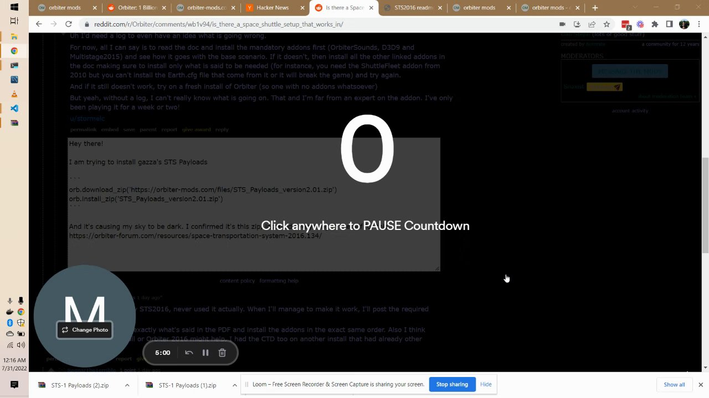Viewport: 709px width, 398px height.
Task: Switch to Orbiter: 1 Billion tab
Action: pyautogui.click(x=137, y=8)
